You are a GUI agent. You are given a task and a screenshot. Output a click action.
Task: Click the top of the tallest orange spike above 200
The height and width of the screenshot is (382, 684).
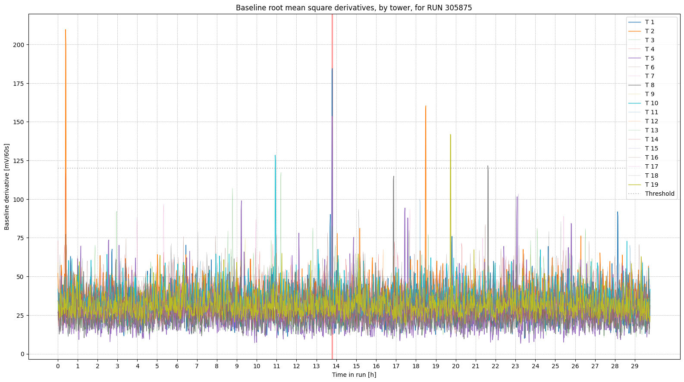coord(66,30)
